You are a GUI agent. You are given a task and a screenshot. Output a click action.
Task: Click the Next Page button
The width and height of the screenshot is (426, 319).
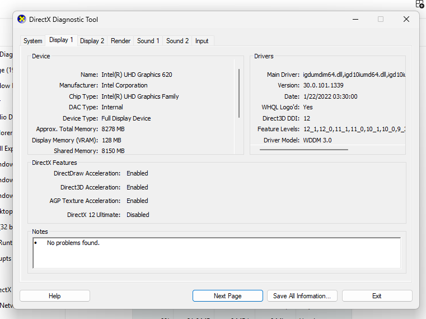point(227,296)
